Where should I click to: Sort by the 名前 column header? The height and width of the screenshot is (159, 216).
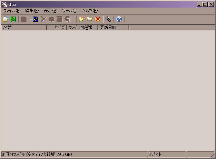[x=24, y=28]
